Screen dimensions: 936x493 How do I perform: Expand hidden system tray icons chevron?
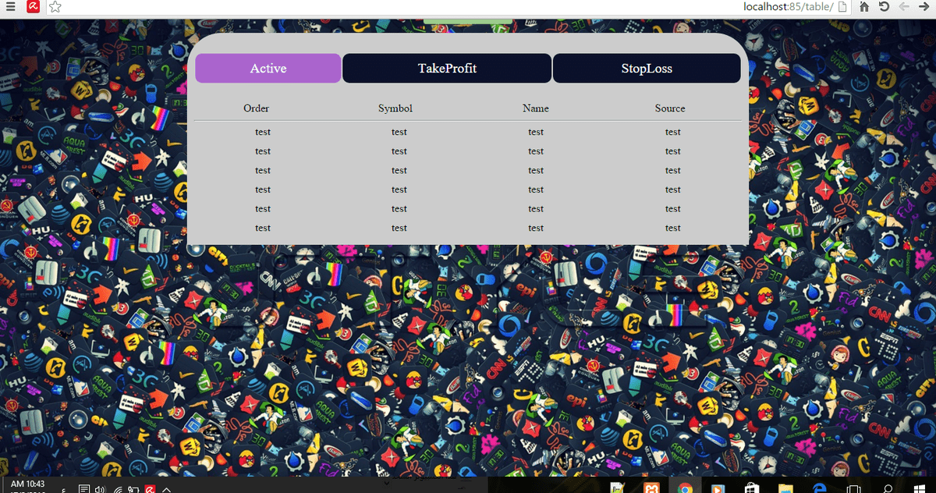[167, 489]
